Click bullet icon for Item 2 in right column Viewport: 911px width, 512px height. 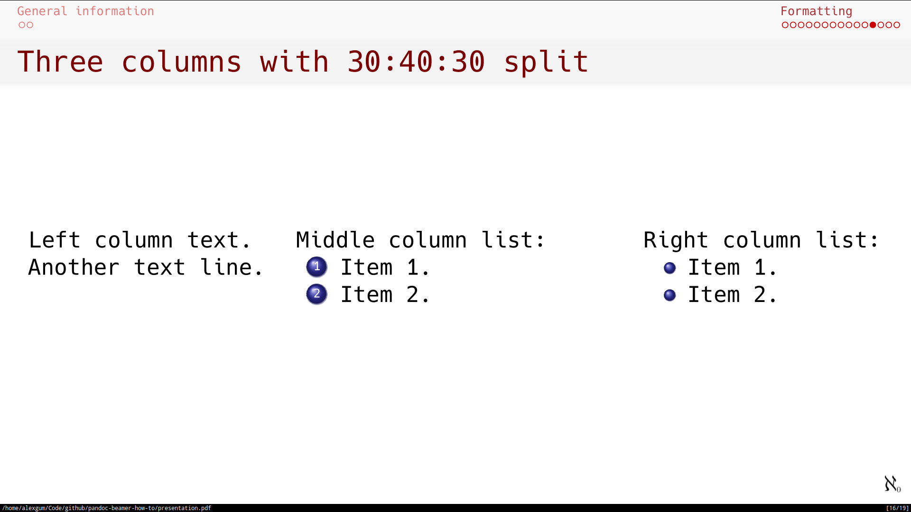click(x=670, y=294)
